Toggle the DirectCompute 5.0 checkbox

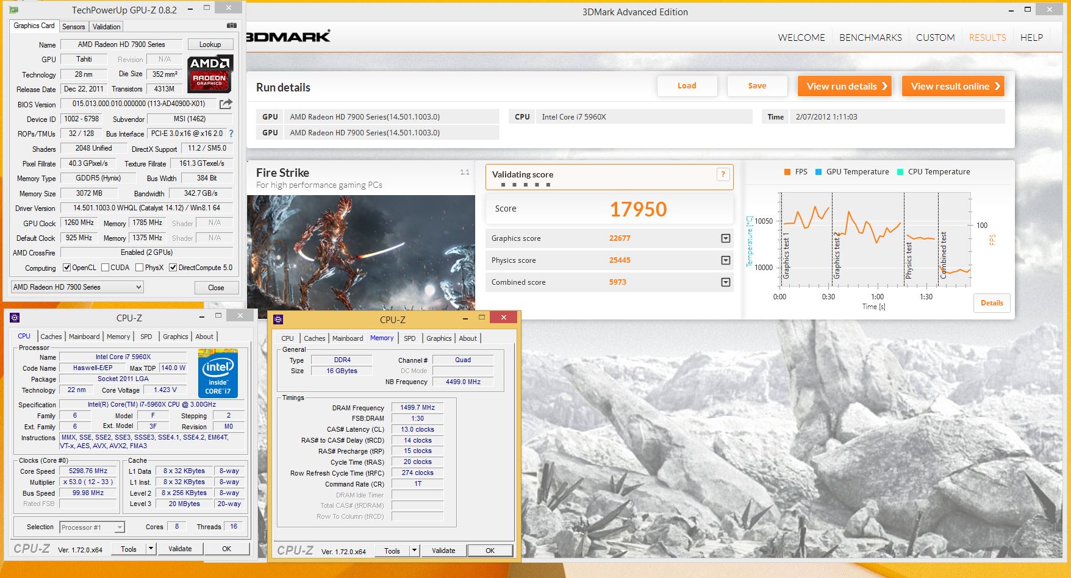click(173, 268)
